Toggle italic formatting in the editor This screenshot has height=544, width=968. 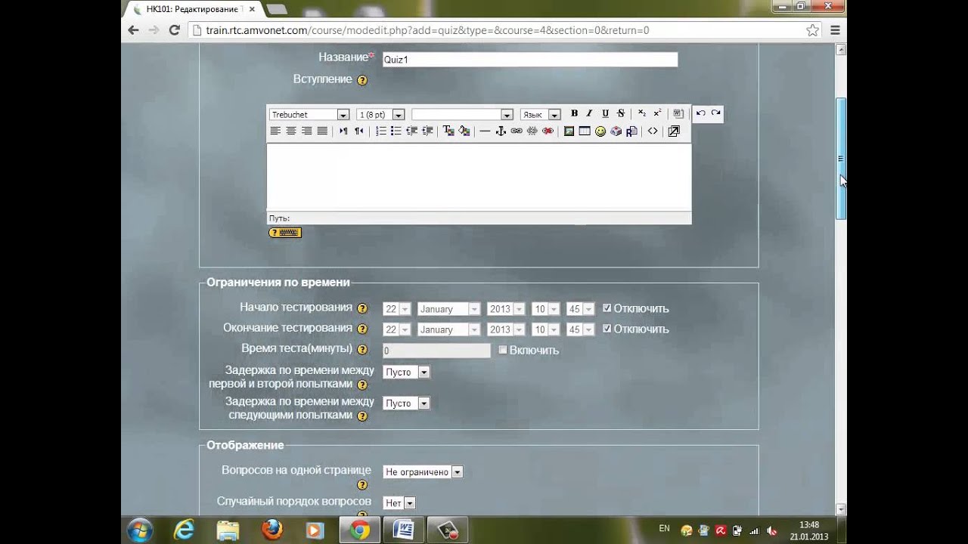click(589, 114)
